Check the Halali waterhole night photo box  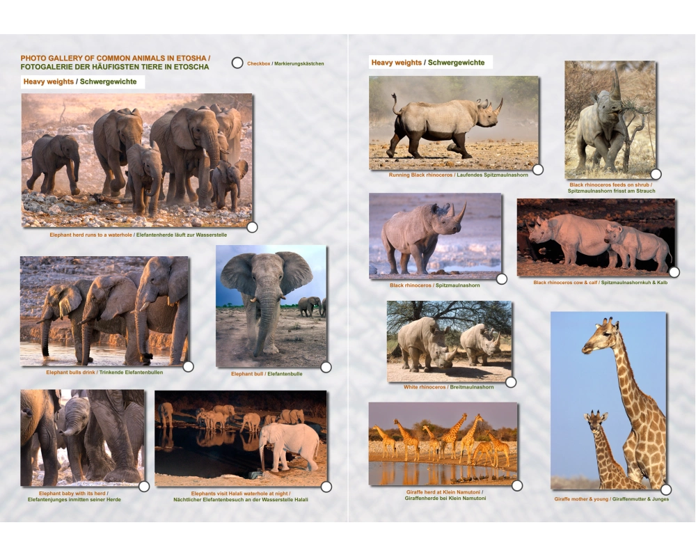326,487
